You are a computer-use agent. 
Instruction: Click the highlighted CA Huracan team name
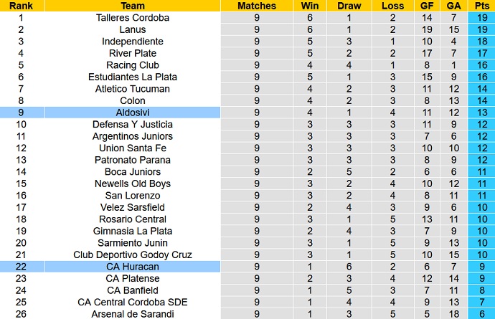[133, 267]
